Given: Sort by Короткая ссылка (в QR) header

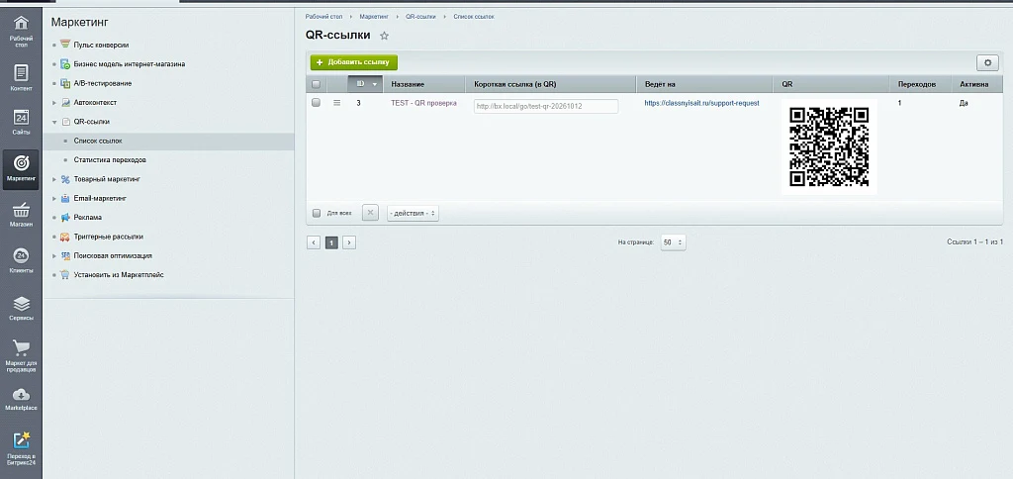Looking at the screenshot, I should pos(551,84).
